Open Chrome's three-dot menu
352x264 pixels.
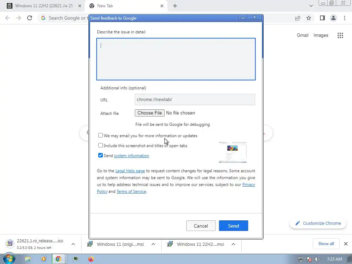tap(344, 18)
